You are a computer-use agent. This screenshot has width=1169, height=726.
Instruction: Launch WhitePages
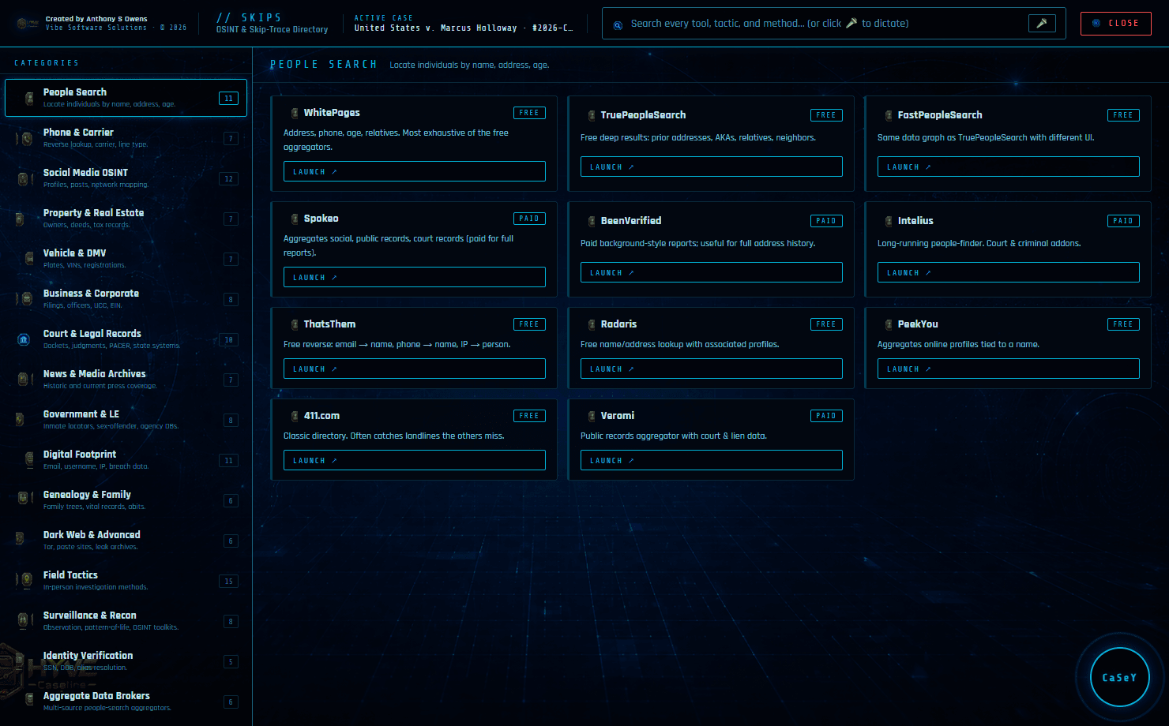pos(415,171)
